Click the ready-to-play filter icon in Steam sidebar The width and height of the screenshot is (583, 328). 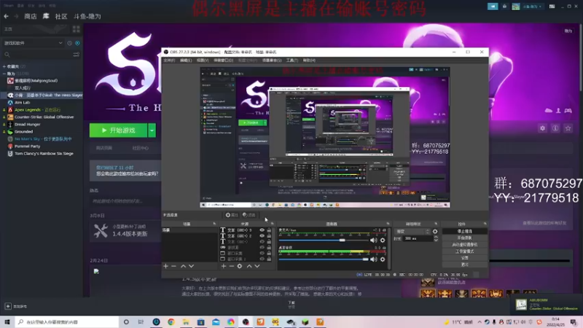click(77, 43)
